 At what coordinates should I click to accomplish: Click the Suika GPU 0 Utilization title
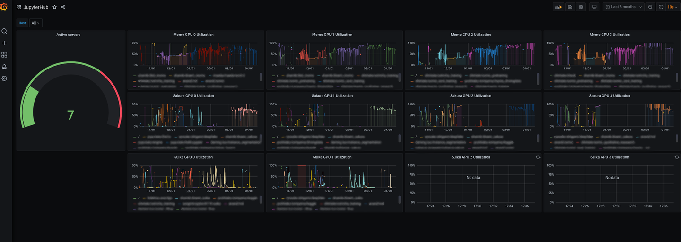193,157
